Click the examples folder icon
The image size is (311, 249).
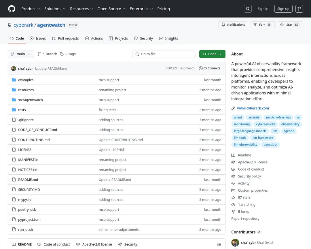pos(14,80)
